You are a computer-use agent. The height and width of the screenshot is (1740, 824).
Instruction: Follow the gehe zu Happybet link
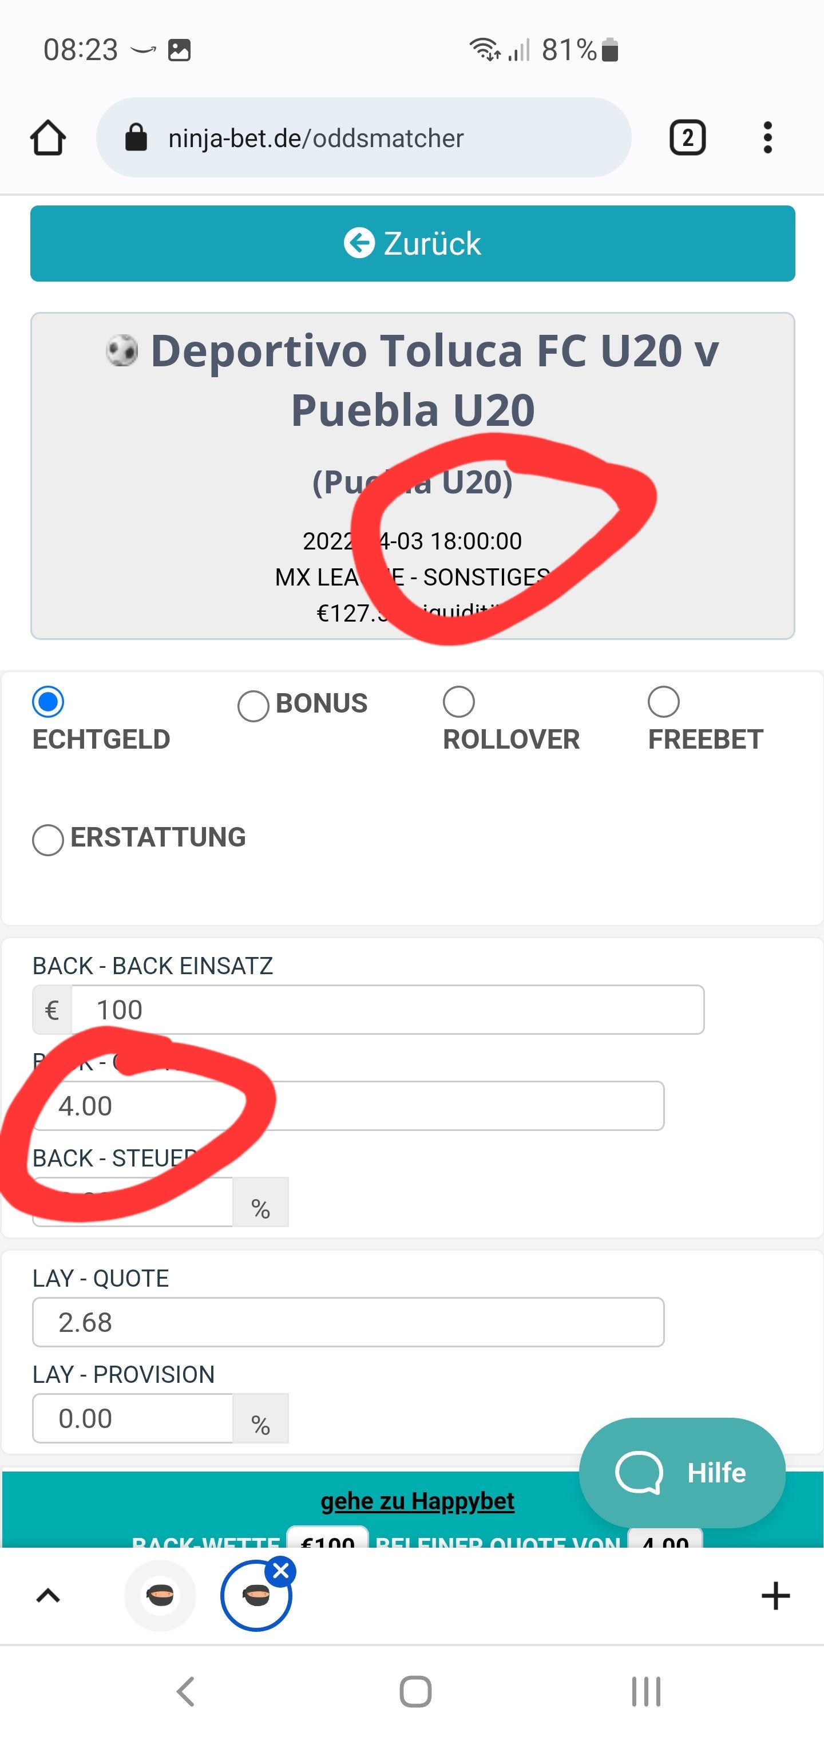click(417, 1500)
